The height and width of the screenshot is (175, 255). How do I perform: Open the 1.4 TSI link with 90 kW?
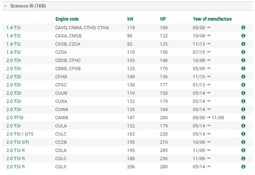coord(14,36)
